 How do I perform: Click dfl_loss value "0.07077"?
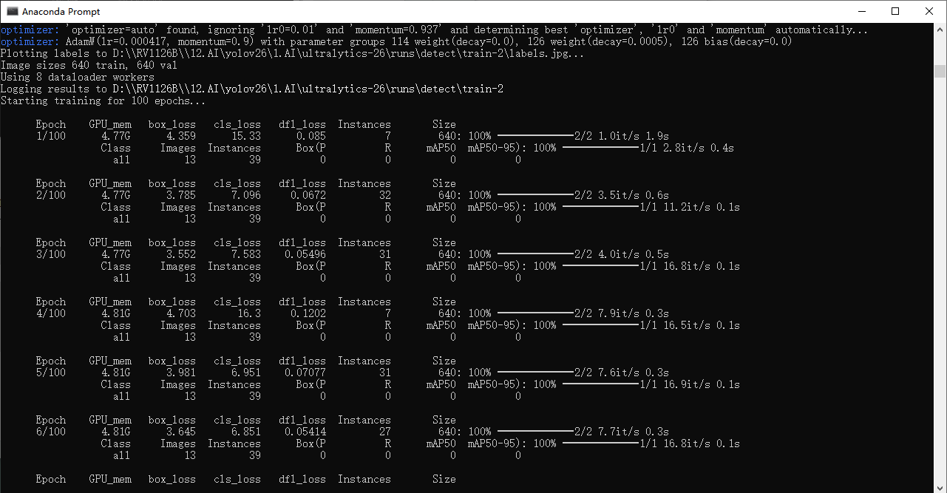[305, 373]
